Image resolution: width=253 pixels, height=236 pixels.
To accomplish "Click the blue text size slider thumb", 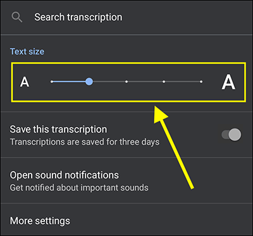I will [89, 82].
